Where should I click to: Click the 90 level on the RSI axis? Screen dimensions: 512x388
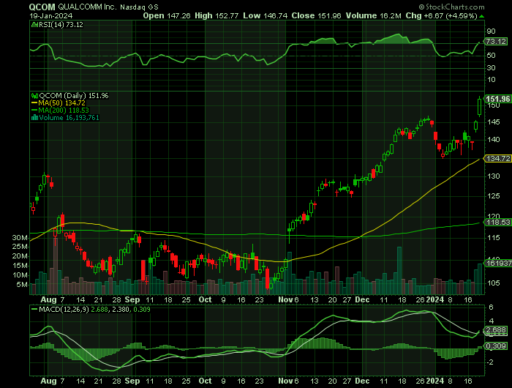(x=491, y=31)
